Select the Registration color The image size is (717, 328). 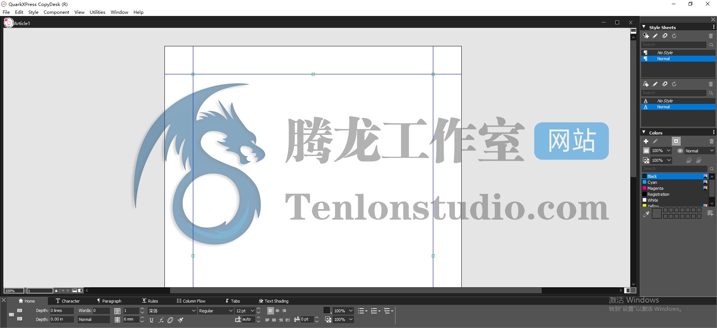pyautogui.click(x=675, y=194)
